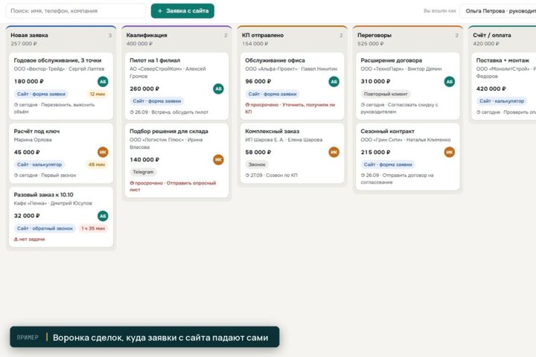Click «Сайт · форма заявки» tag on Сезонный контракт
Viewport: 536px width, 357px height.
[388, 164]
